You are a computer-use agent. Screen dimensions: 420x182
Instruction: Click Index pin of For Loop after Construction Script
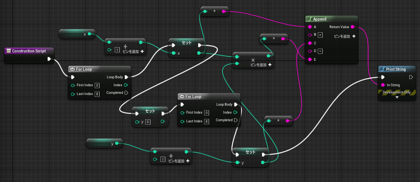coord(126,85)
